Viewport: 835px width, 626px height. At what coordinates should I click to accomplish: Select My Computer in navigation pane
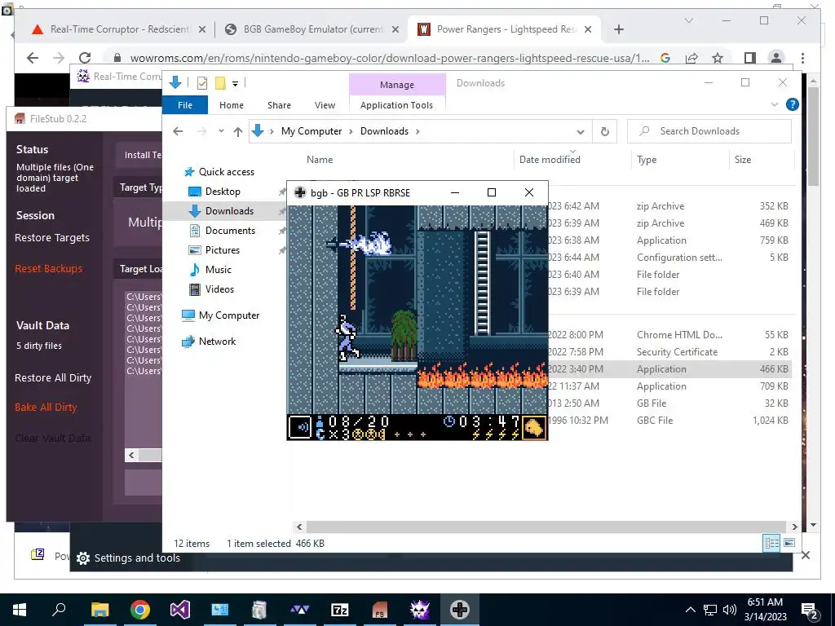pos(229,315)
